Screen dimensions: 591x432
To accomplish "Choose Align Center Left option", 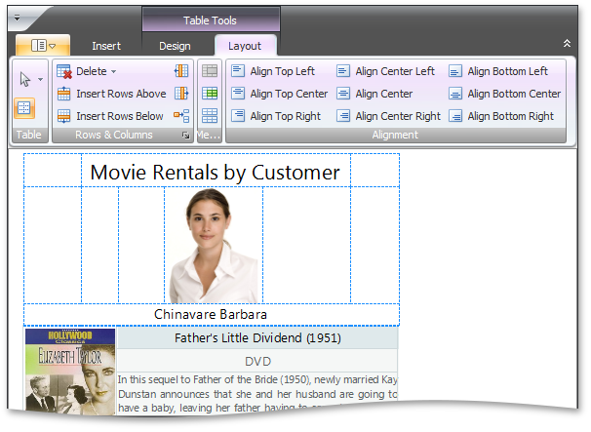I will click(x=386, y=71).
